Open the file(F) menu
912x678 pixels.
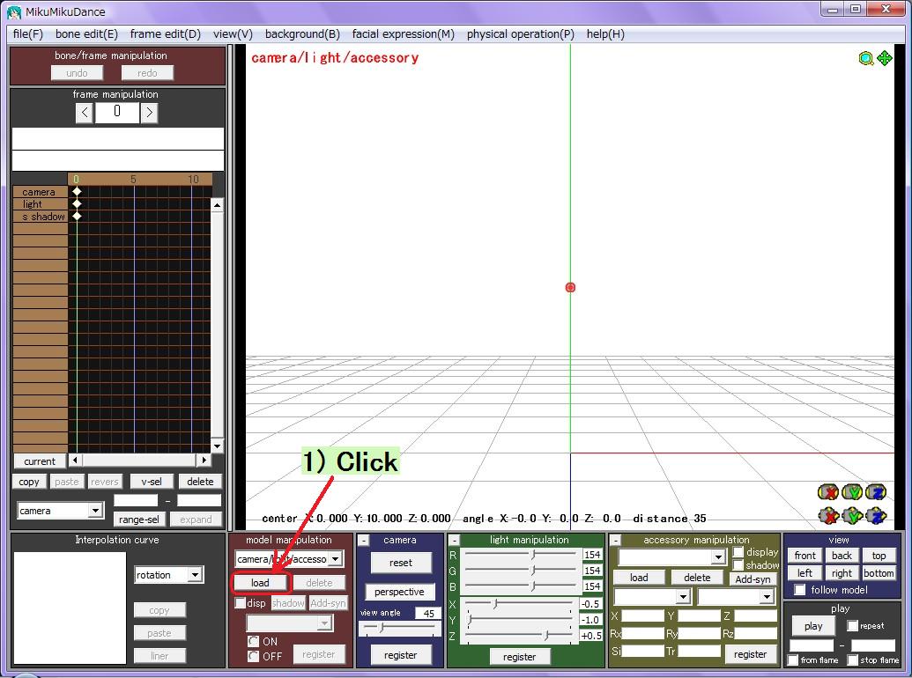point(28,33)
